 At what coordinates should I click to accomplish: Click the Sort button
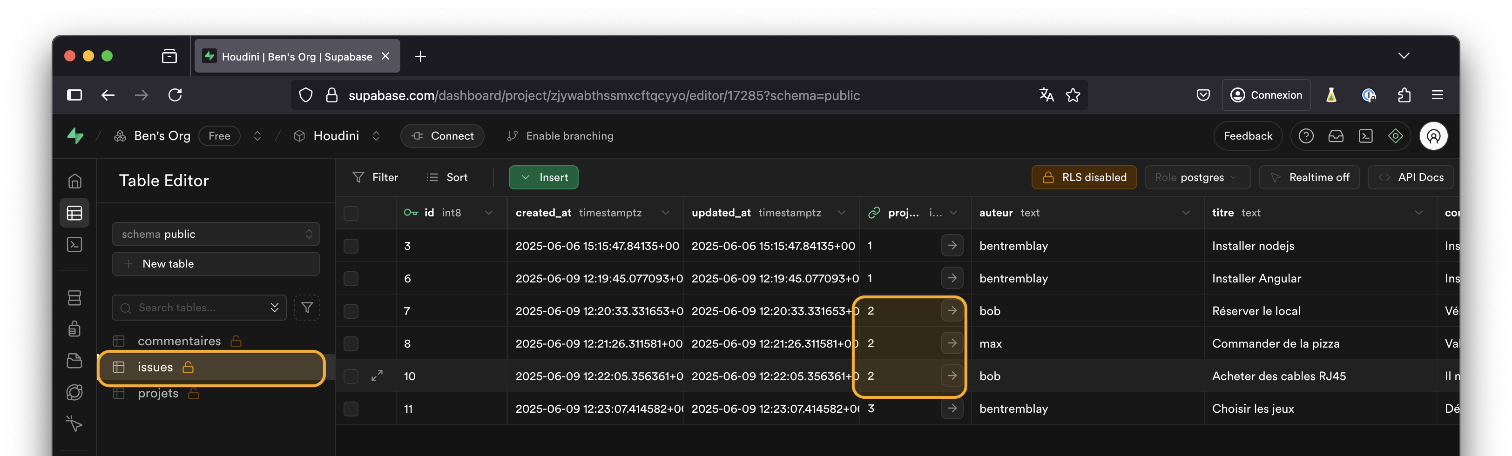click(447, 177)
